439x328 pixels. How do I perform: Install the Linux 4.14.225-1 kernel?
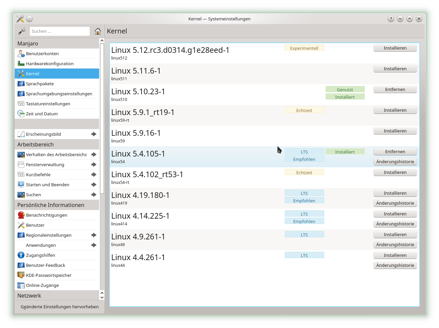coord(395,214)
